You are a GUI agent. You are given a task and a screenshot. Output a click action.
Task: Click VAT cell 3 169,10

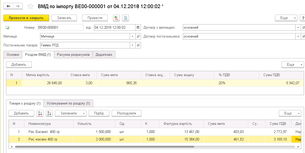tap(278, 139)
